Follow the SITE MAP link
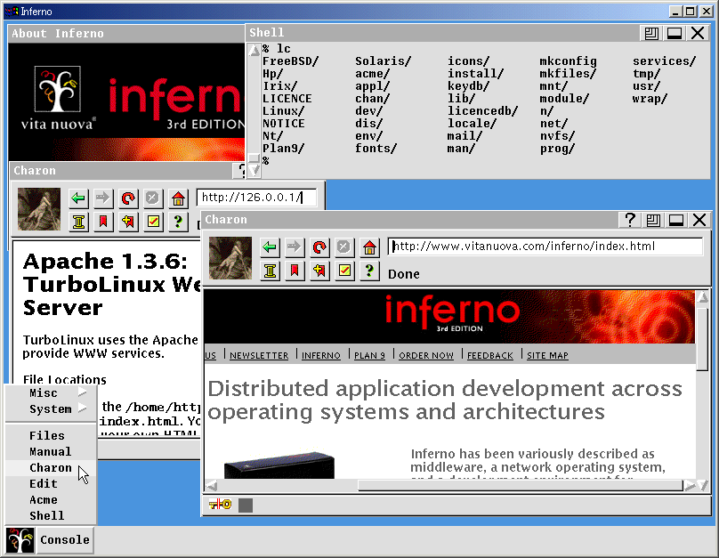Image resolution: width=719 pixels, height=558 pixels. pyautogui.click(x=547, y=355)
